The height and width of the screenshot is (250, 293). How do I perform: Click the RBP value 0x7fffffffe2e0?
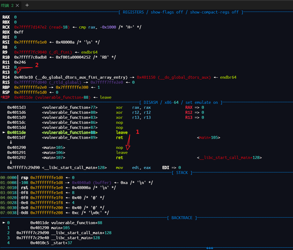(x=30, y=87)
